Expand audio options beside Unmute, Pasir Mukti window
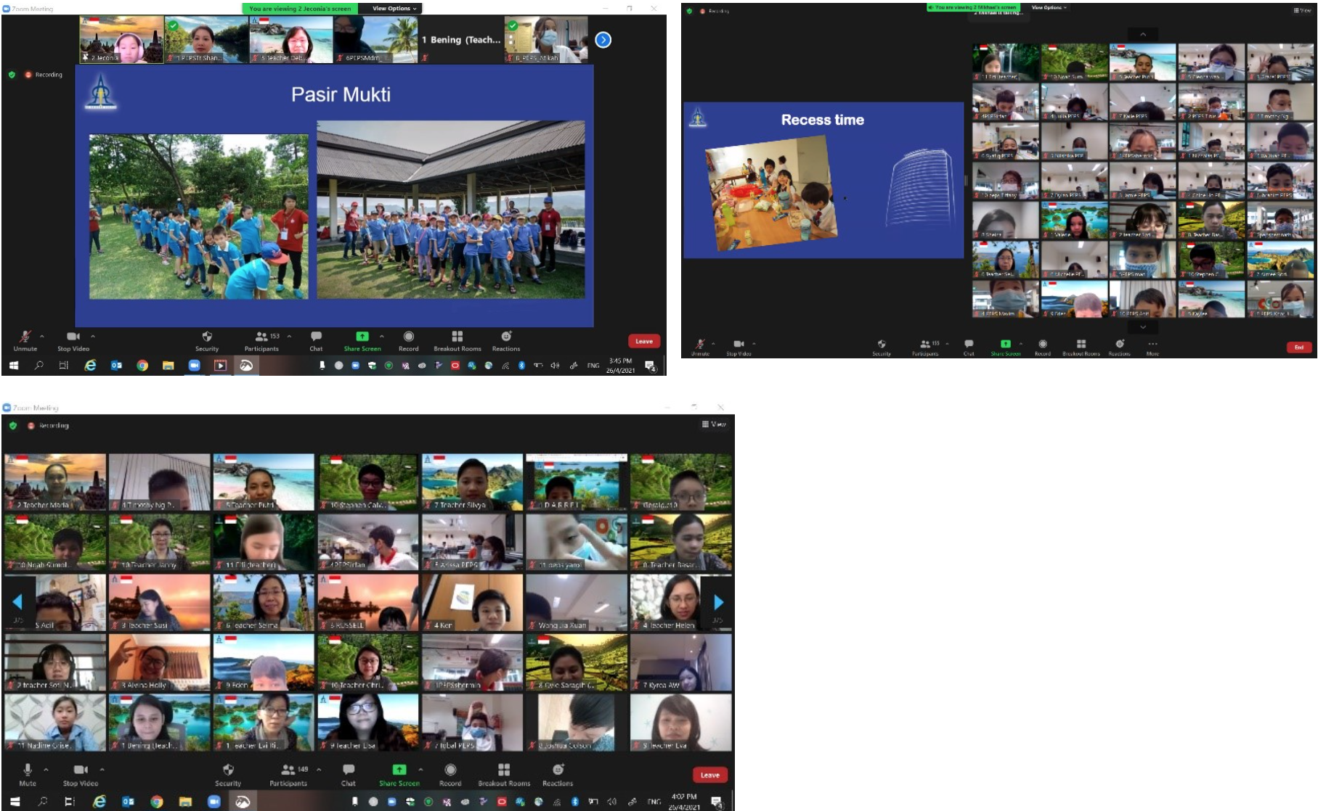Viewport: 1318px width, 811px height. pyautogui.click(x=42, y=336)
